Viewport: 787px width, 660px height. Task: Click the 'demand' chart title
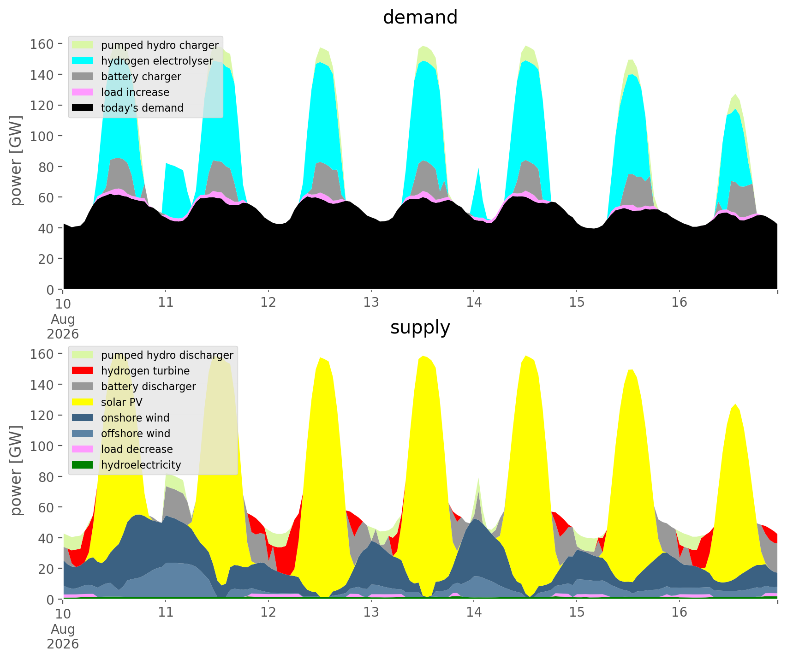pos(420,18)
